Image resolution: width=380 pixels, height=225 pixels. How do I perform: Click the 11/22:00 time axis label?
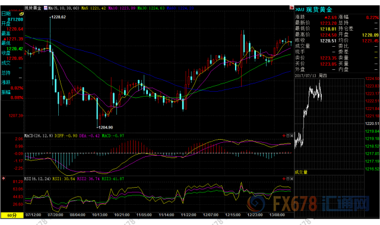tap(189, 215)
